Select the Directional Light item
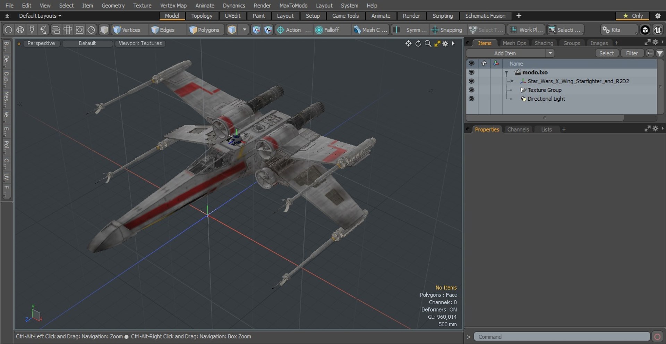The height and width of the screenshot is (344, 666). click(546, 99)
